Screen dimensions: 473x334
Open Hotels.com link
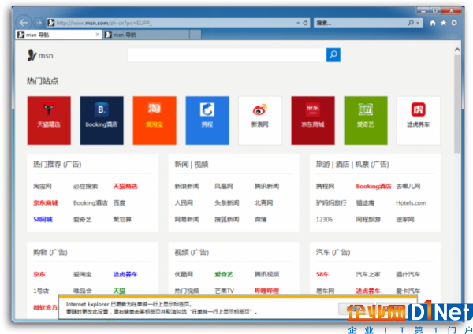click(412, 203)
